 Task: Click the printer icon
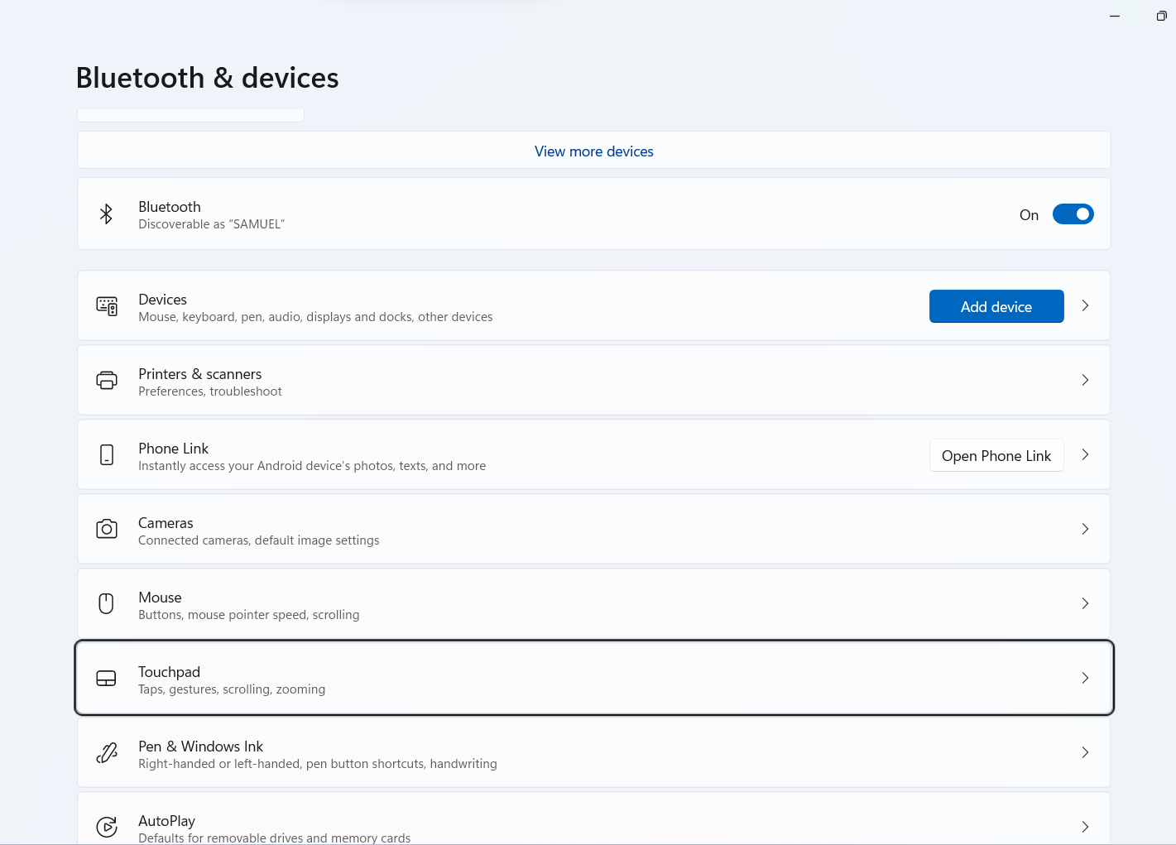click(107, 381)
